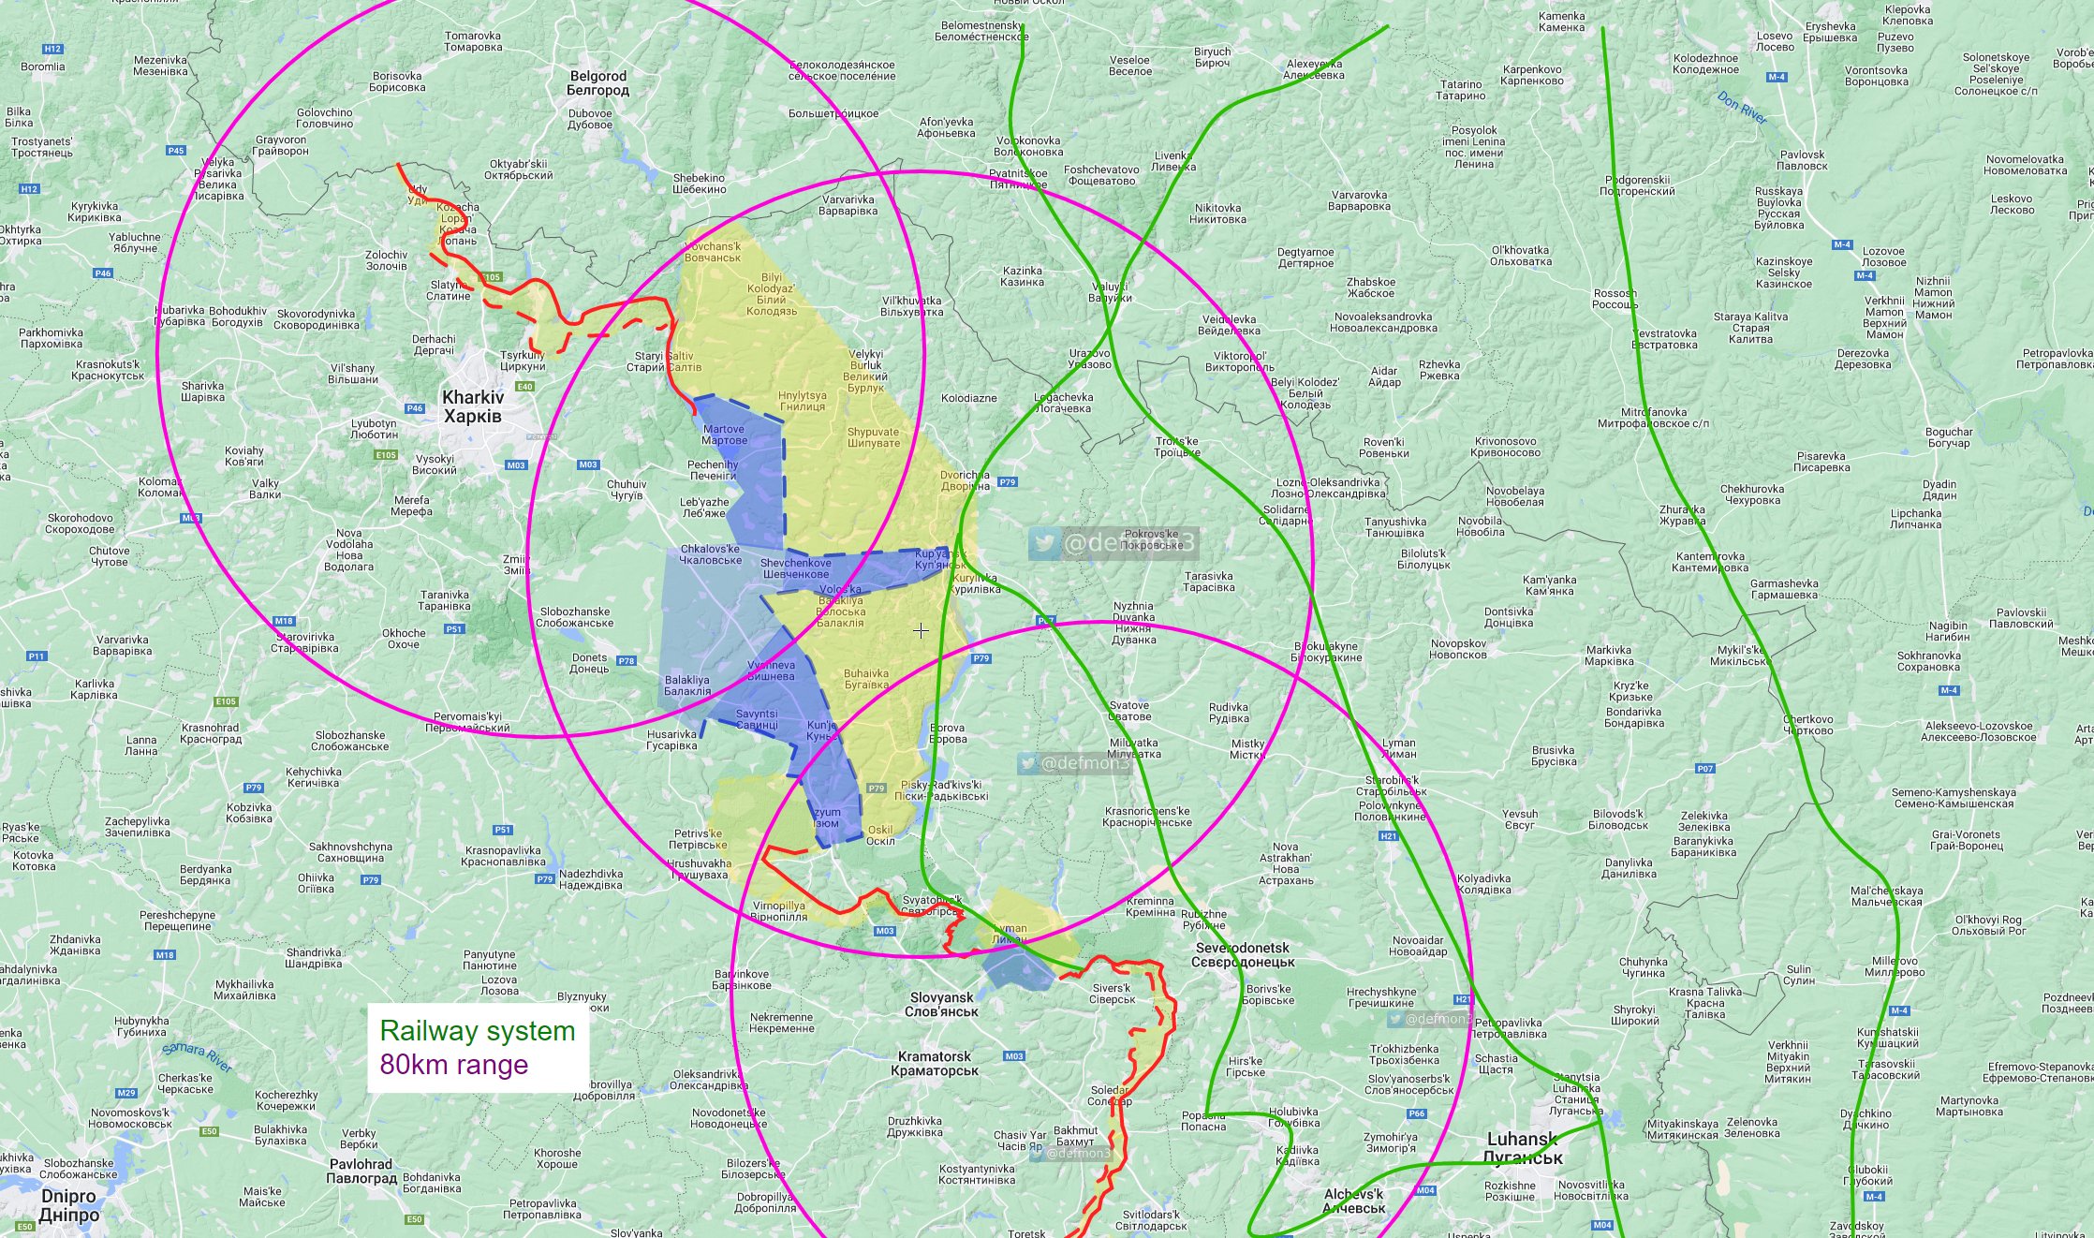Click the P45 highway shield near Hraivoron
The height and width of the screenshot is (1238, 2094).
(176, 150)
